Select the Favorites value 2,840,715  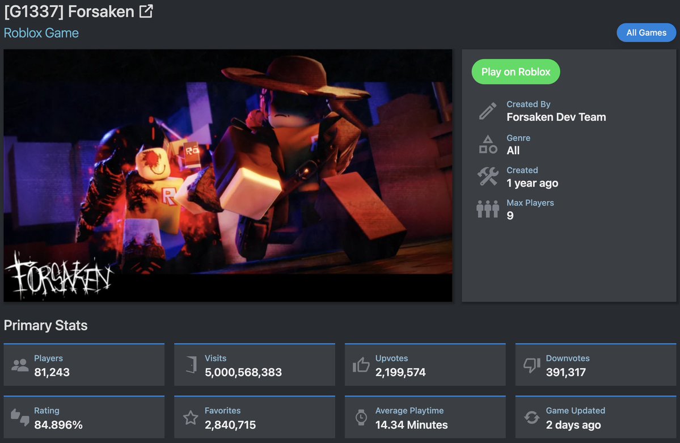pos(230,425)
